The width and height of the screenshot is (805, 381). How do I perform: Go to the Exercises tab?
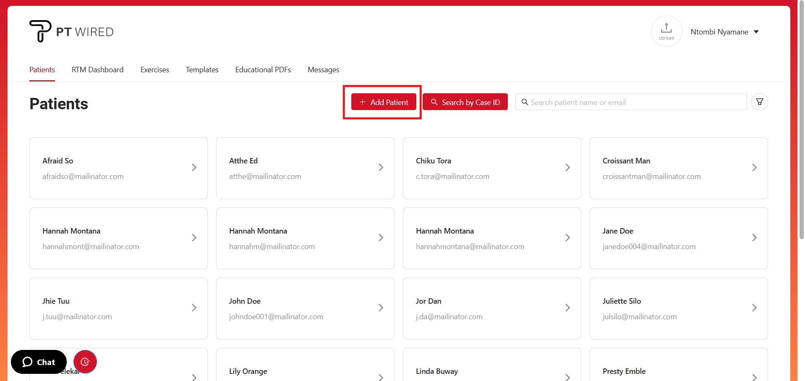click(155, 70)
